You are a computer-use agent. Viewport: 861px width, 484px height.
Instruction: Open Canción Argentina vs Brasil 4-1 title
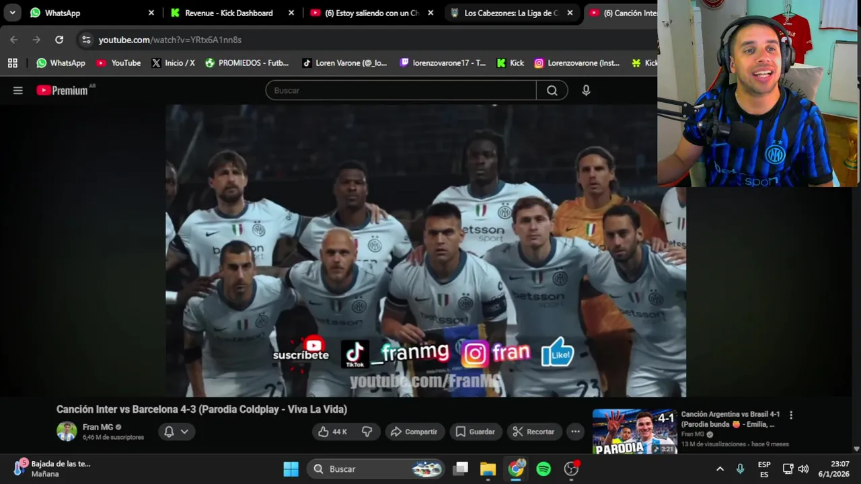coord(731,419)
